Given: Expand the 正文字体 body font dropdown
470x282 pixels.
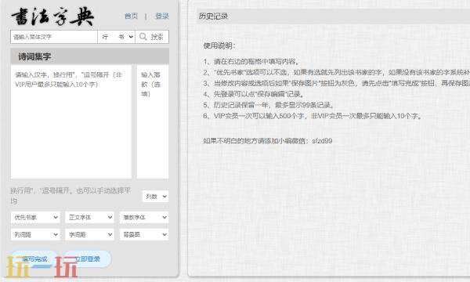Looking at the screenshot, I should [89, 217].
